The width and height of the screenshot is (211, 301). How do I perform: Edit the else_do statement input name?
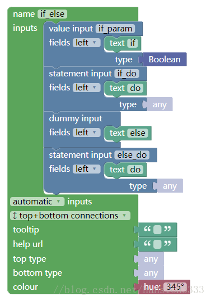tap(132, 155)
